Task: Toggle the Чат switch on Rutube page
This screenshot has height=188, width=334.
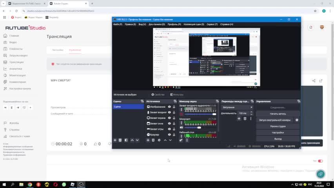Action: pos(320,161)
